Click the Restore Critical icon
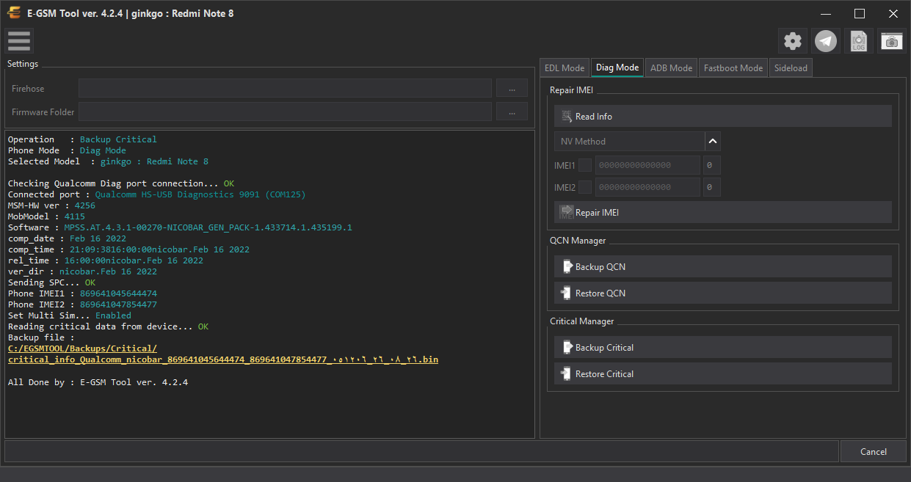 (567, 373)
